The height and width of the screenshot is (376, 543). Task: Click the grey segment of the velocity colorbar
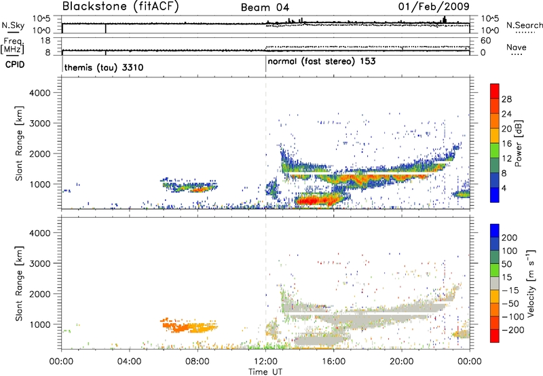[495, 283]
